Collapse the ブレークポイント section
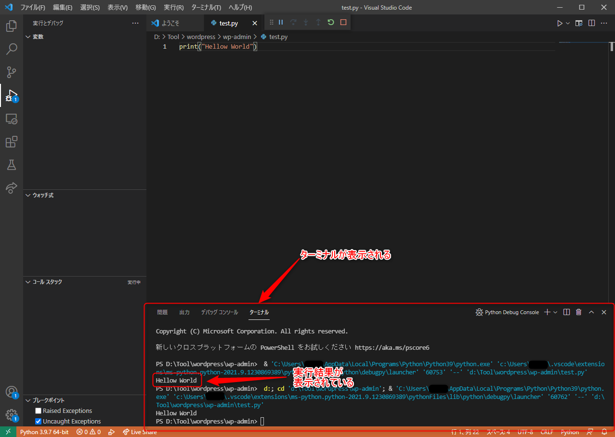The height and width of the screenshot is (437, 615). (x=85, y=400)
